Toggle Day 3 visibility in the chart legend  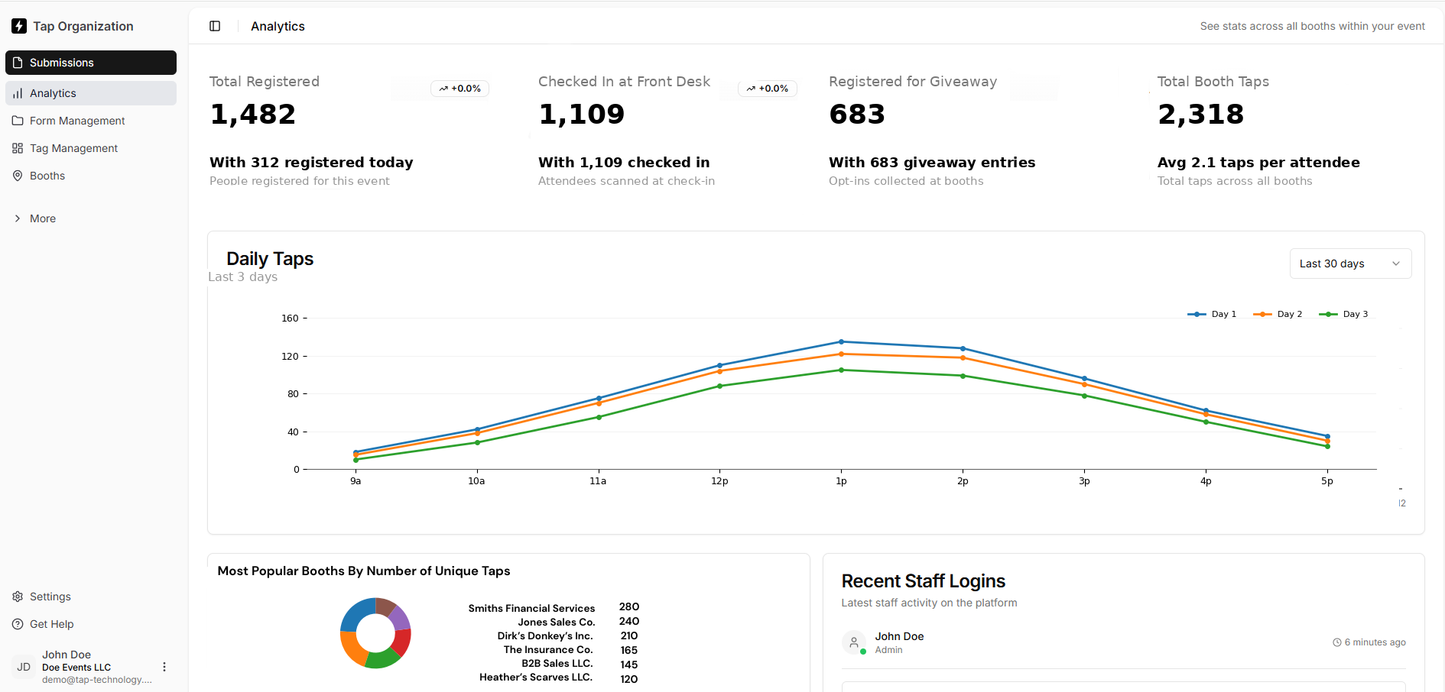pos(1343,313)
